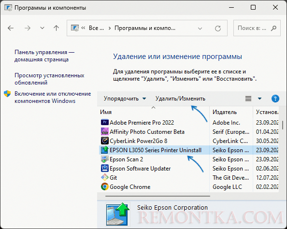
Task: Click the Epson Software Updater icon
Action: pyautogui.click(x=105, y=168)
